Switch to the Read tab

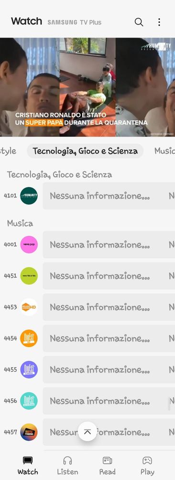pyautogui.click(x=107, y=466)
